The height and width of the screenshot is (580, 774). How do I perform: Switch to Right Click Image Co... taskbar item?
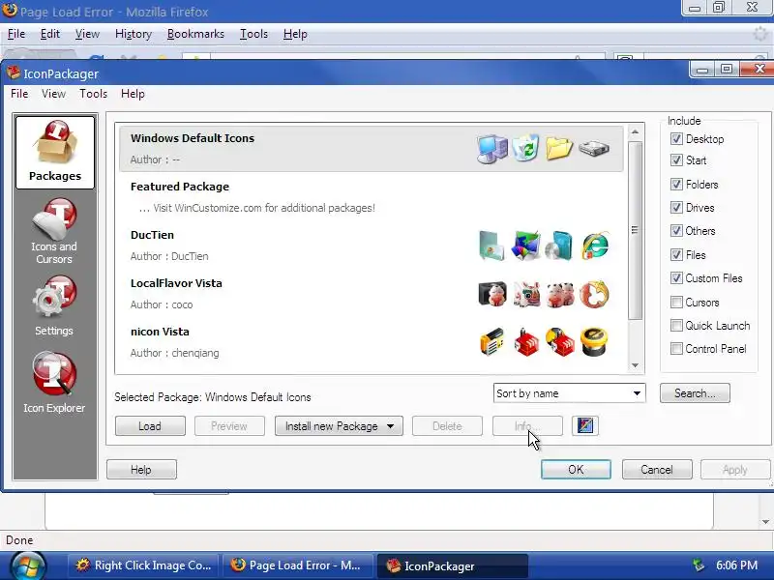coord(144,565)
